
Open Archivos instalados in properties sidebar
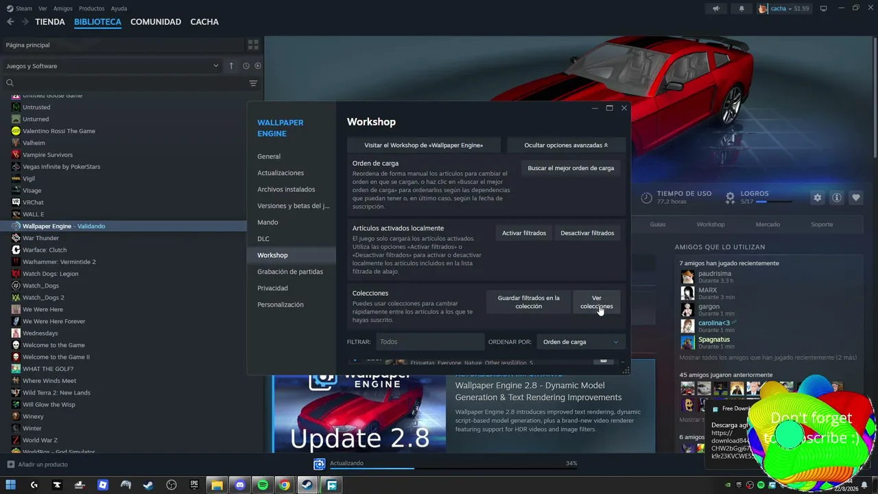[x=292, y=189]
